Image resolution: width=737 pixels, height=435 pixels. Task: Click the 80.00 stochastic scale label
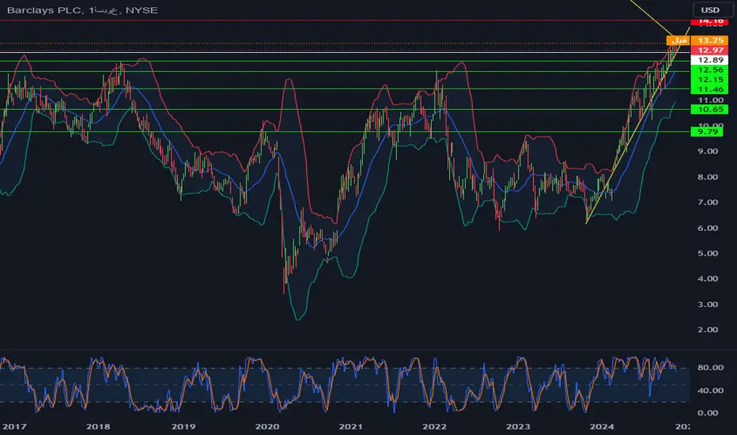click(x=710, y=368)
